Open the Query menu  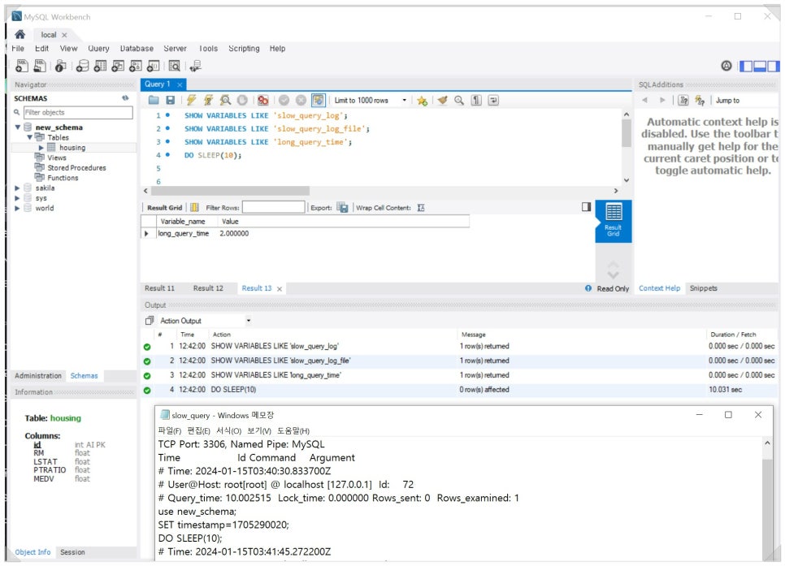tap(98, 48)
